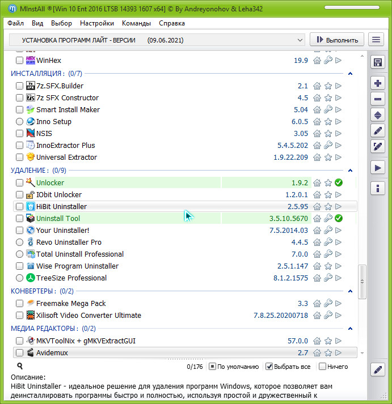The width and height of the screenshot is (392, 404).
Task: Select the Revo Uninstaller Pro radio button
Action: 20,243
